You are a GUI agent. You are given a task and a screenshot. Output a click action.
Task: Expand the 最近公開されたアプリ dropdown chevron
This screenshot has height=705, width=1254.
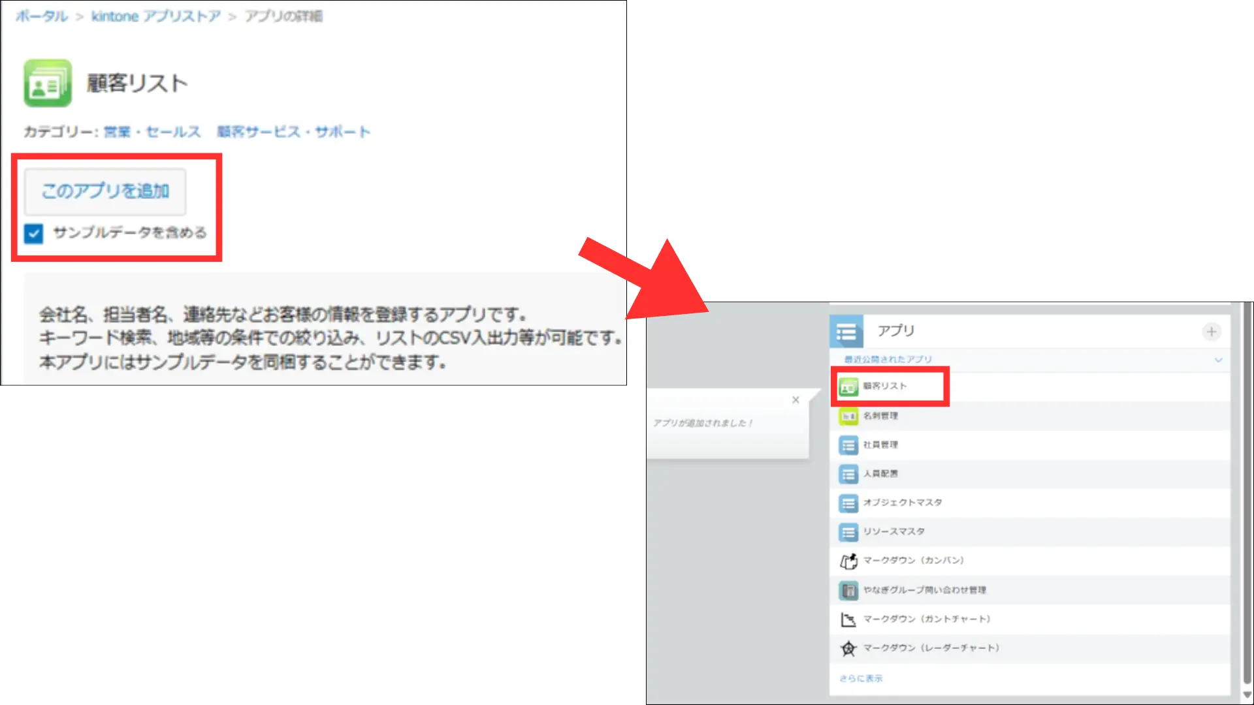pos(1218,360)
